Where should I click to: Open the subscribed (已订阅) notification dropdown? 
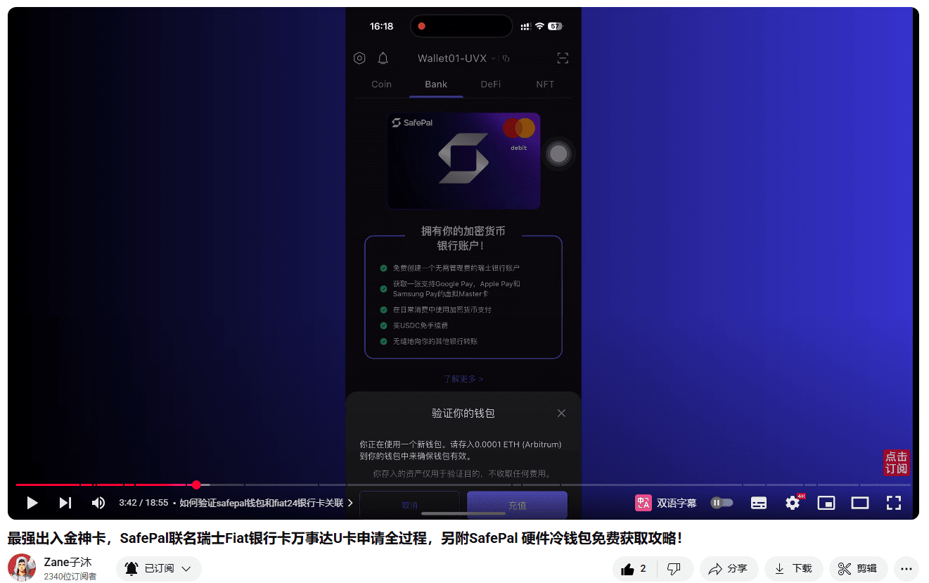click(x=159, y=569)
